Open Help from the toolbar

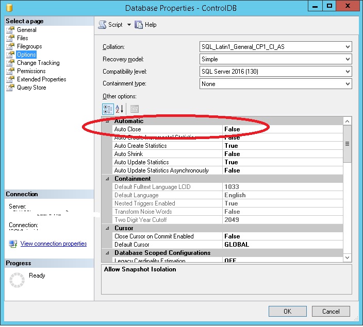point(145,25)
